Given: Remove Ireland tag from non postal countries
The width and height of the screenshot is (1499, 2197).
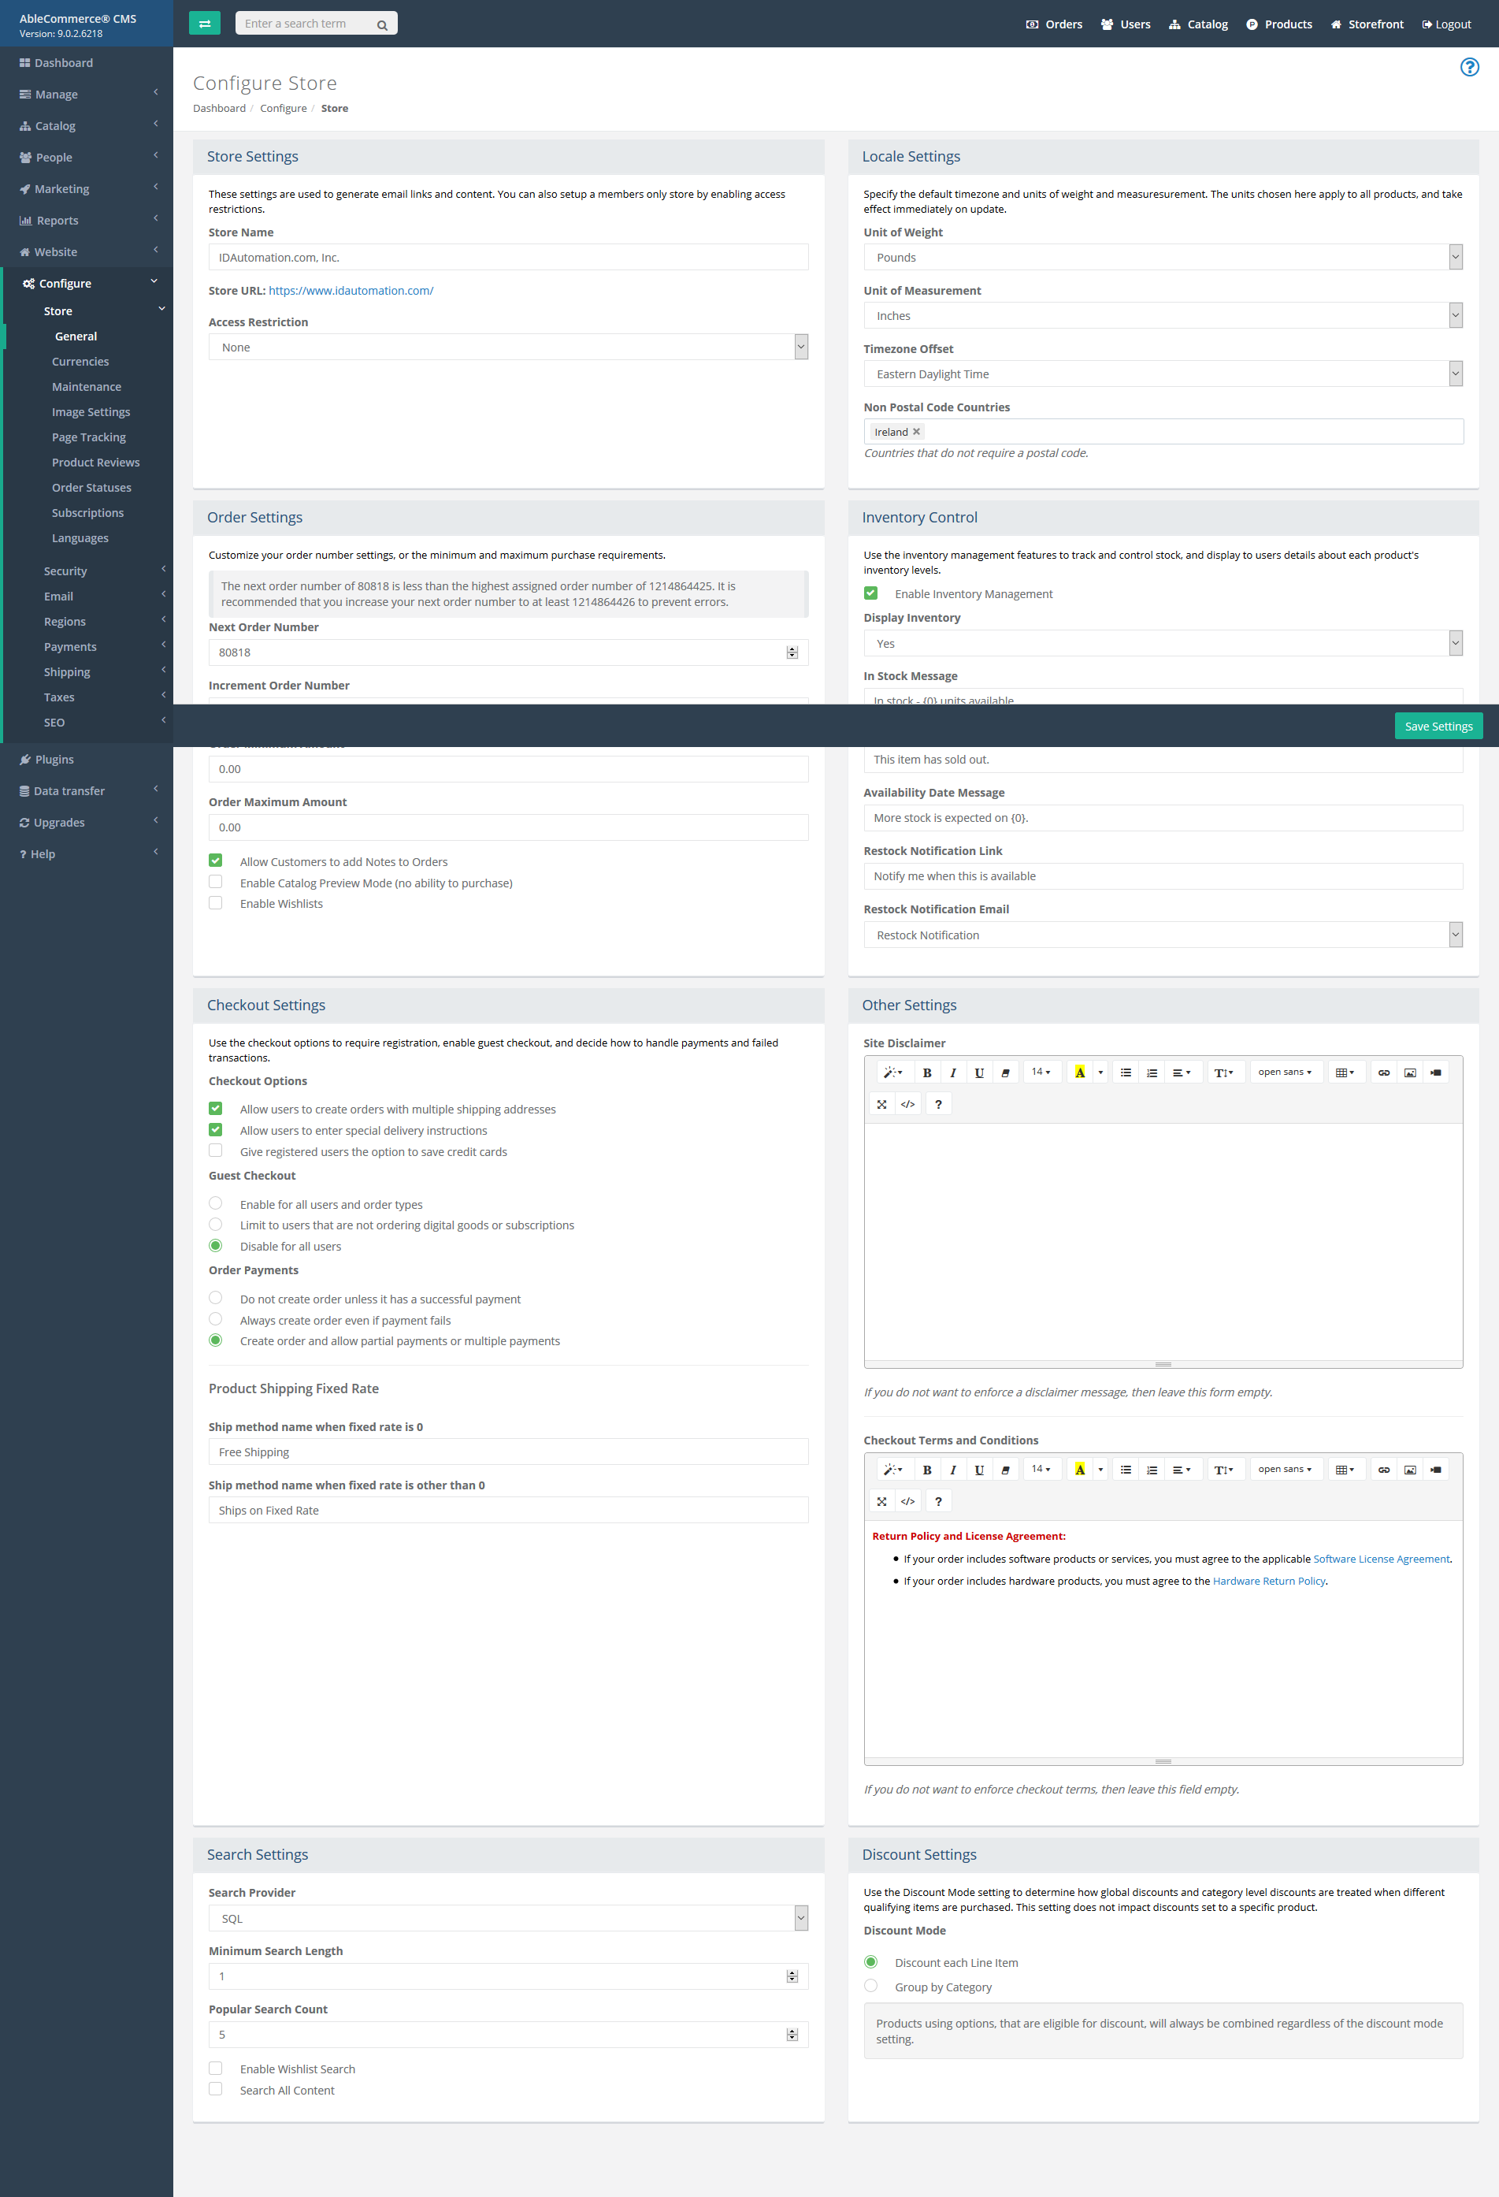Looking at the screenshot, I should click(916, 432).
